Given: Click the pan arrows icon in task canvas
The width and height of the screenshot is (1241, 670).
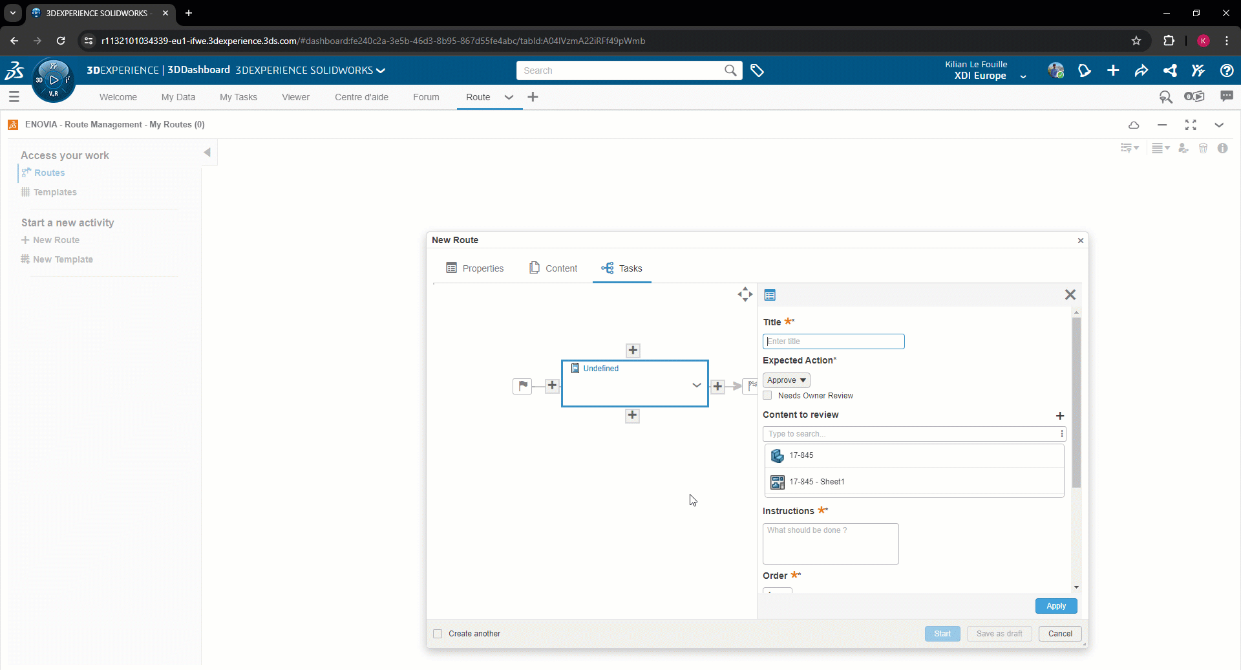Looking at the screenshot, I should [745, 295].
